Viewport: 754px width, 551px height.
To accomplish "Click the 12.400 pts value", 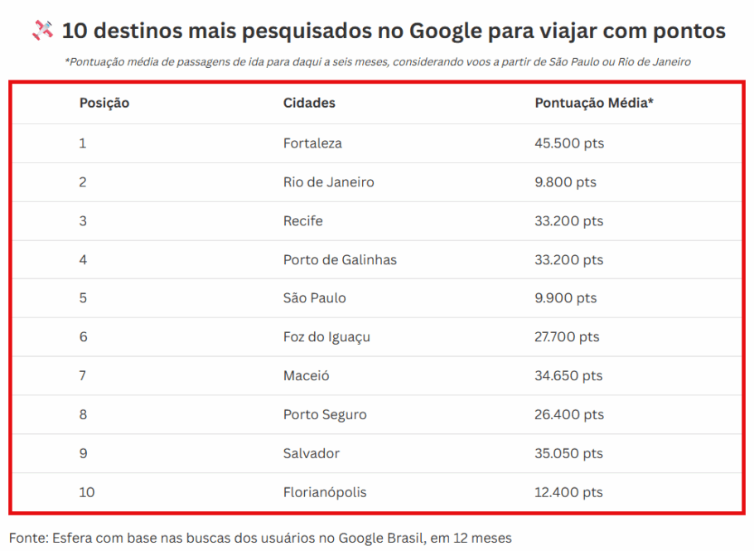I will 568,493.
